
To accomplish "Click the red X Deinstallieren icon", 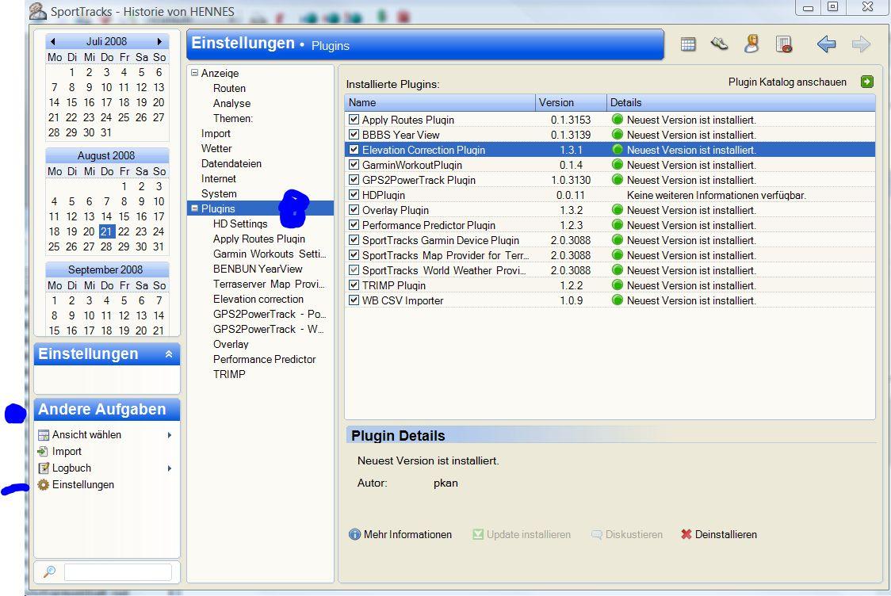I will 686,534.
